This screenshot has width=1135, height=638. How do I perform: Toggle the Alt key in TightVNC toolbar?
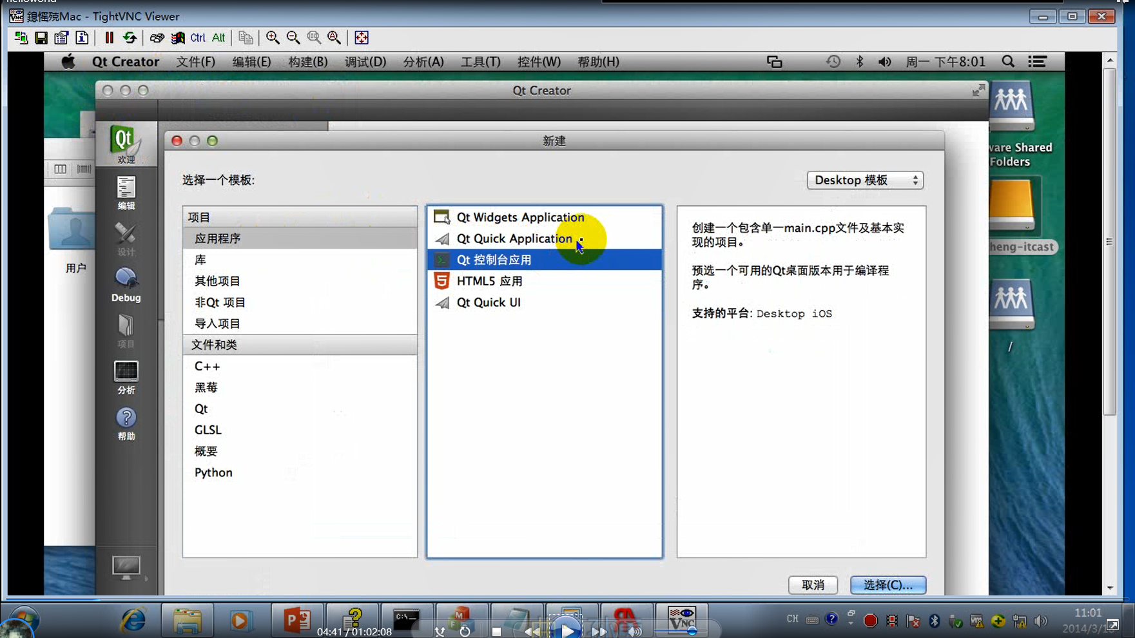[218, 38]
